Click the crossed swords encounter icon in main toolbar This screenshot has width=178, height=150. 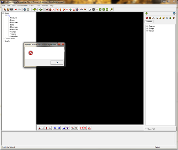point(54,10)
